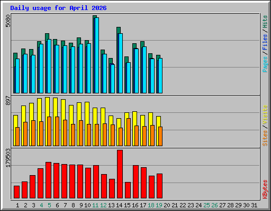Click the yellow Visits legend label

[x=265, y=115]
